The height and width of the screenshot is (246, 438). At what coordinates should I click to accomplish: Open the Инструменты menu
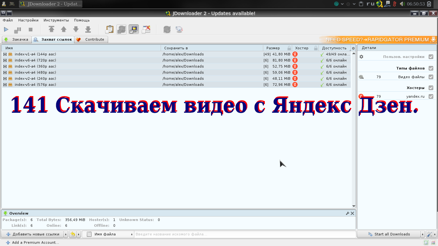click(56, 20)
